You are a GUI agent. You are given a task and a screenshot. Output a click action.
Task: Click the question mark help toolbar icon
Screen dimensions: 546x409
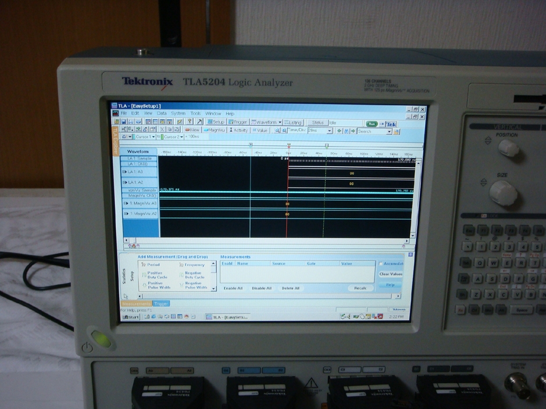pyautogui.click(x=190, y=121)
